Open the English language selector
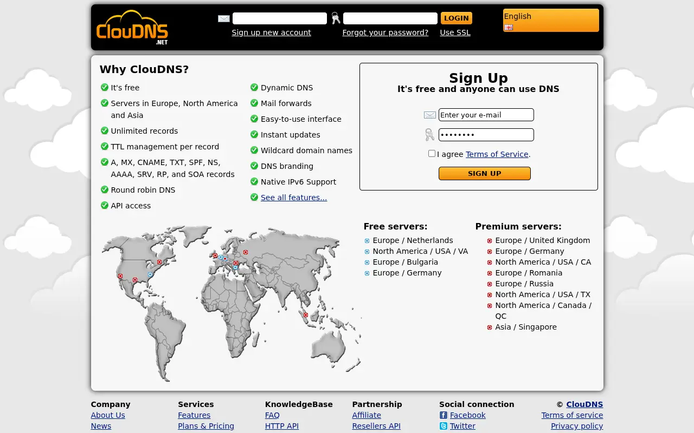 click(x=551, y=21)
